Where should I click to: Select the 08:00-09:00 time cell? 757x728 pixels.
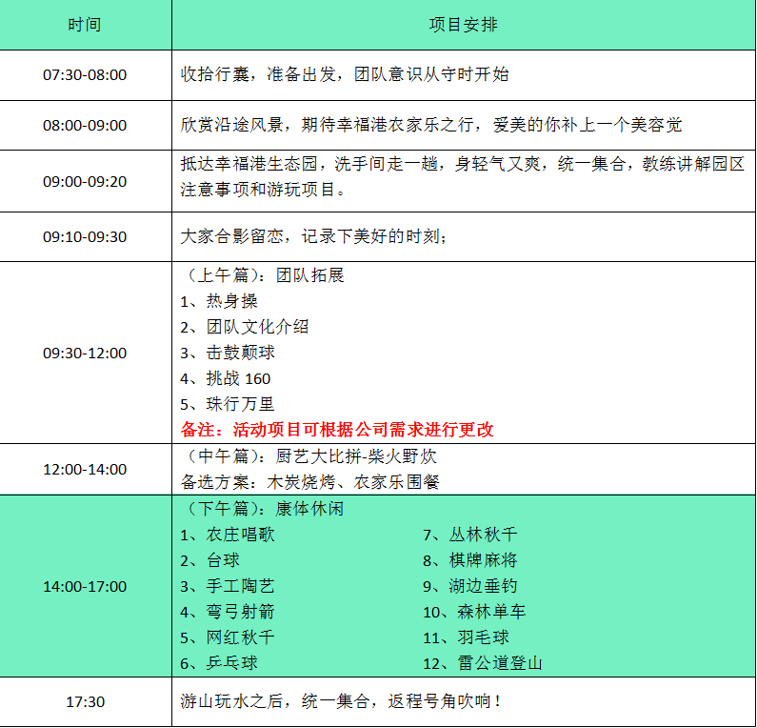click(x=85, y=126)
